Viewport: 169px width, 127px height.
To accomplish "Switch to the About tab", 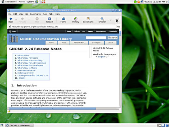I will (111, 43).
